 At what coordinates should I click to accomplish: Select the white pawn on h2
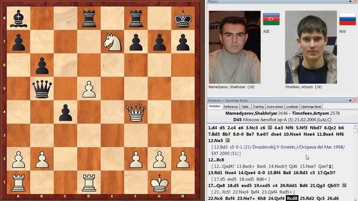click(x=183, y=160)
